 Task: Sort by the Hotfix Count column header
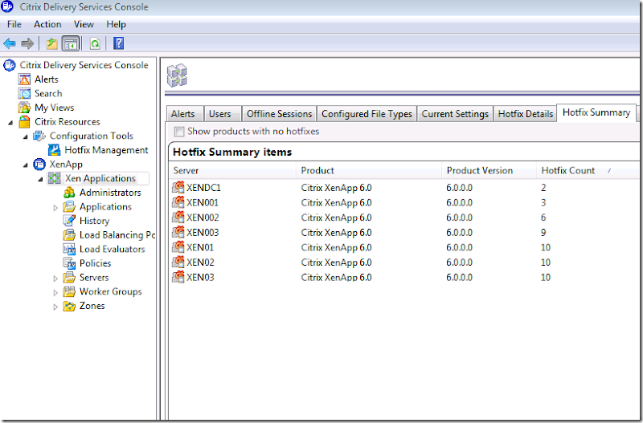(x=588, y=170)
